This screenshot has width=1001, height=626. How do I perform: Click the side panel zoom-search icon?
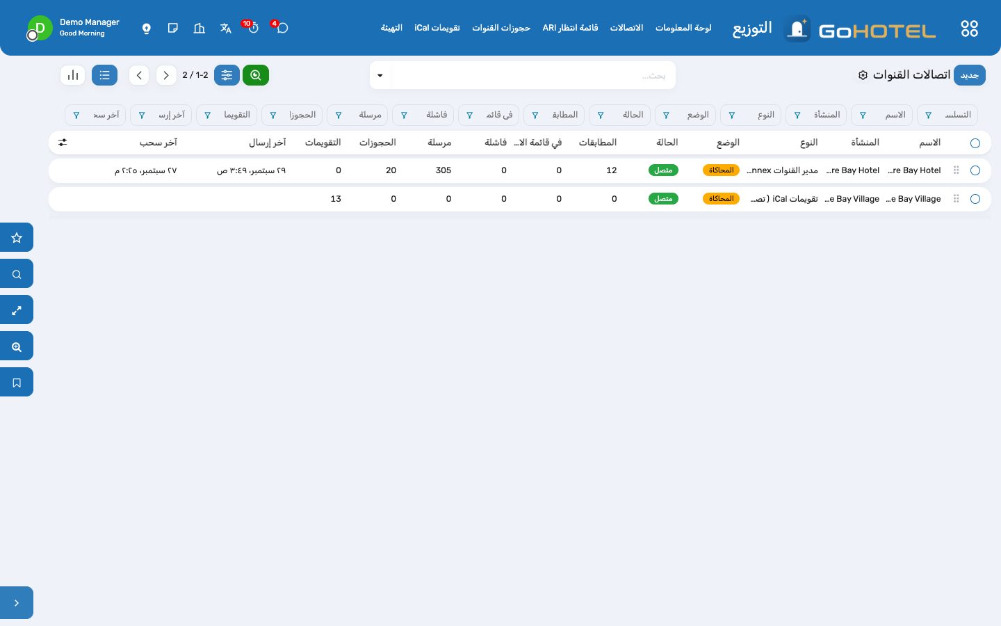tap(17, 346)
